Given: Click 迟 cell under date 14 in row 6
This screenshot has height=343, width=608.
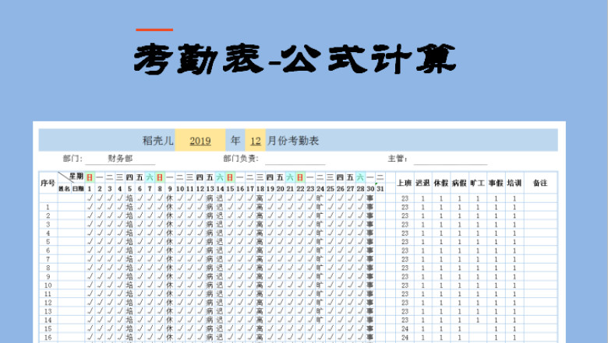Looking at the screenshot, I should click(220, 250).
